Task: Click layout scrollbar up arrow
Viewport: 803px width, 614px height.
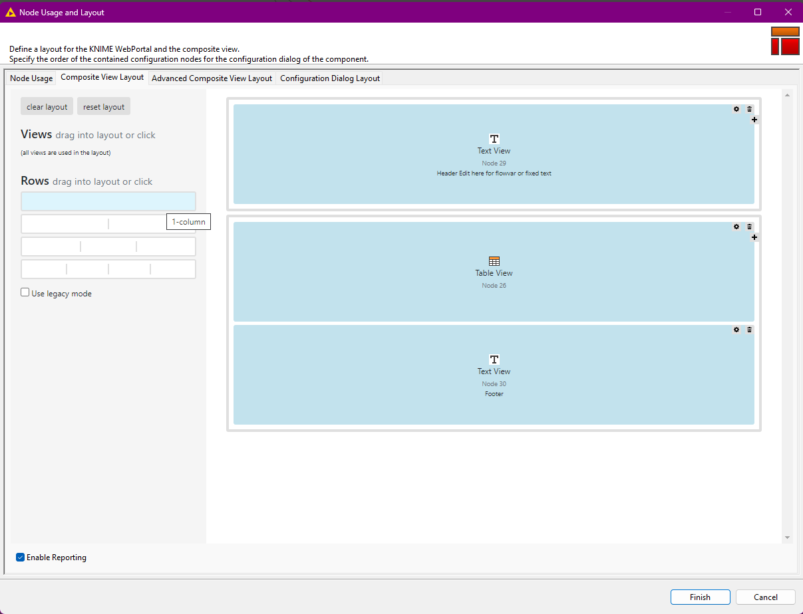Action: (787, 95)
